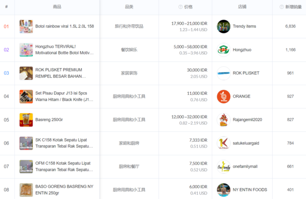
Task: Click the NY ENTIN FOODS store logo
Action: coord(223,190)
